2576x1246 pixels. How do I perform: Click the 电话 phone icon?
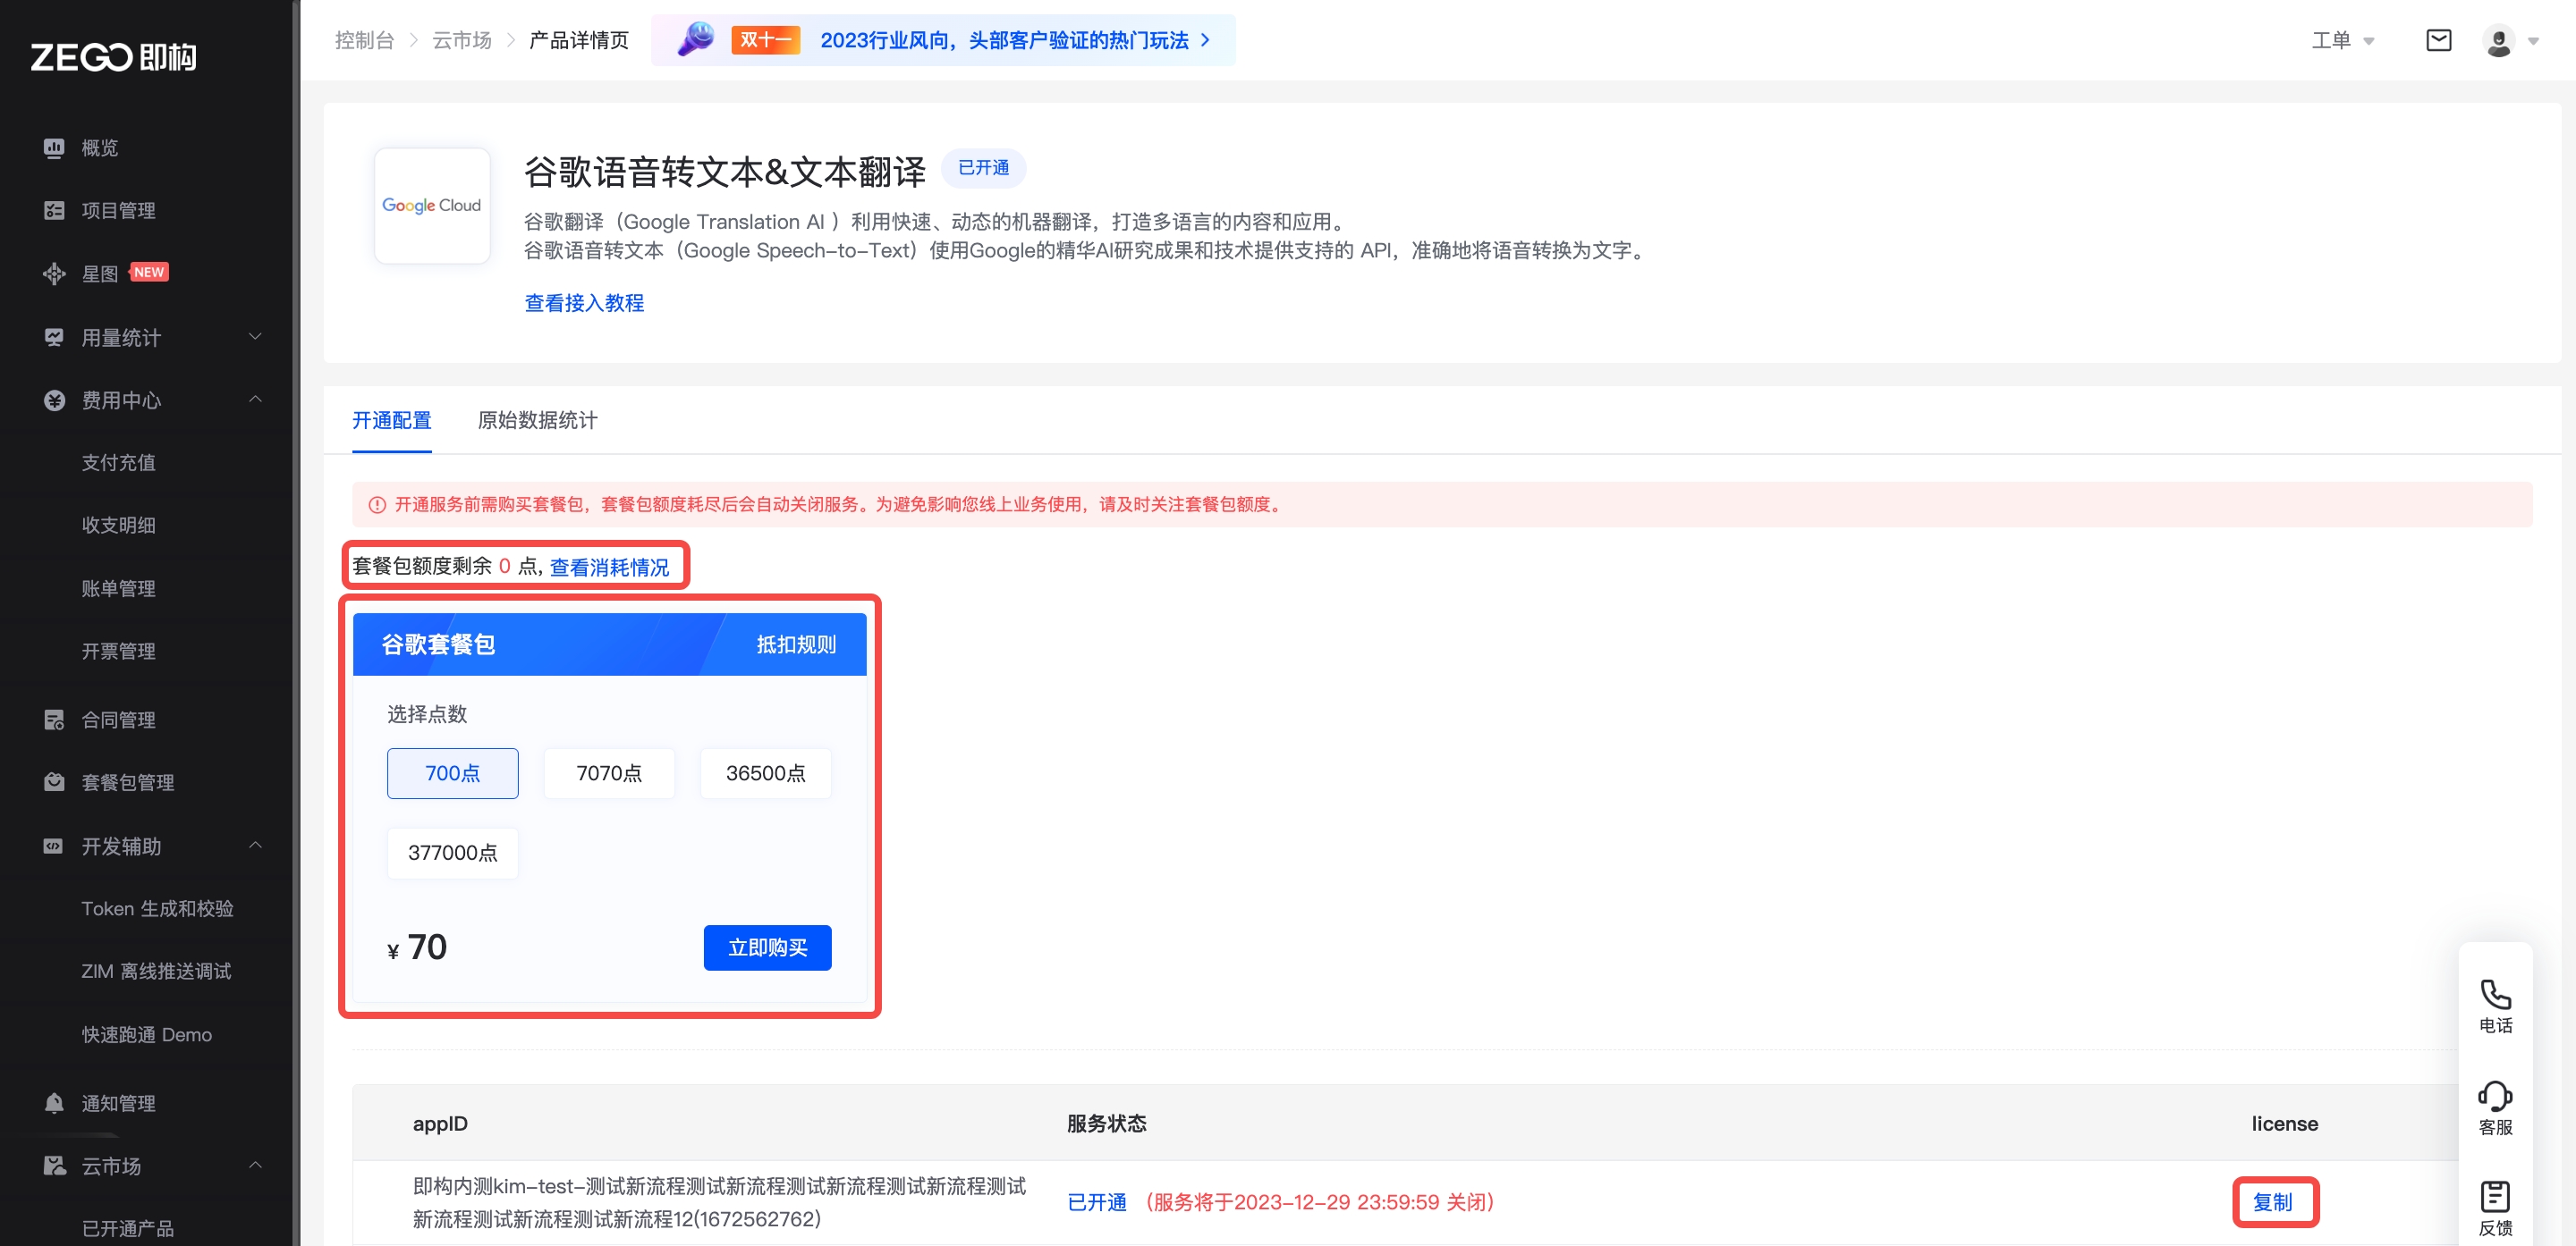point(2495,994)
